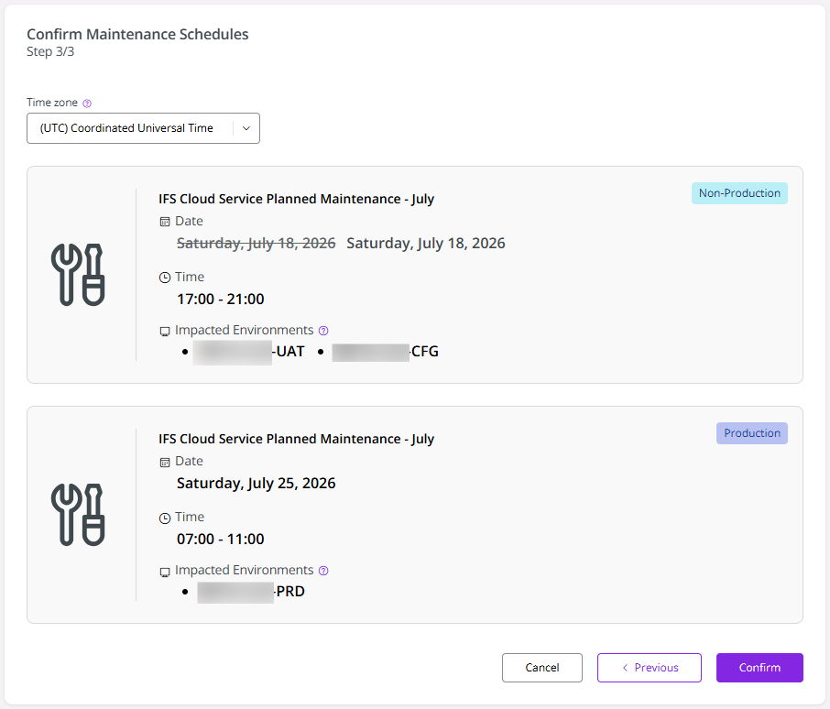Cancel the maintenance schedule confirmation
Viewport: 830px width, 709px height.
point(542,668)
